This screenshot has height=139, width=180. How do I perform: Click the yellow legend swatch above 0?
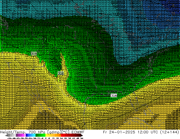click(x=46, y=135)
